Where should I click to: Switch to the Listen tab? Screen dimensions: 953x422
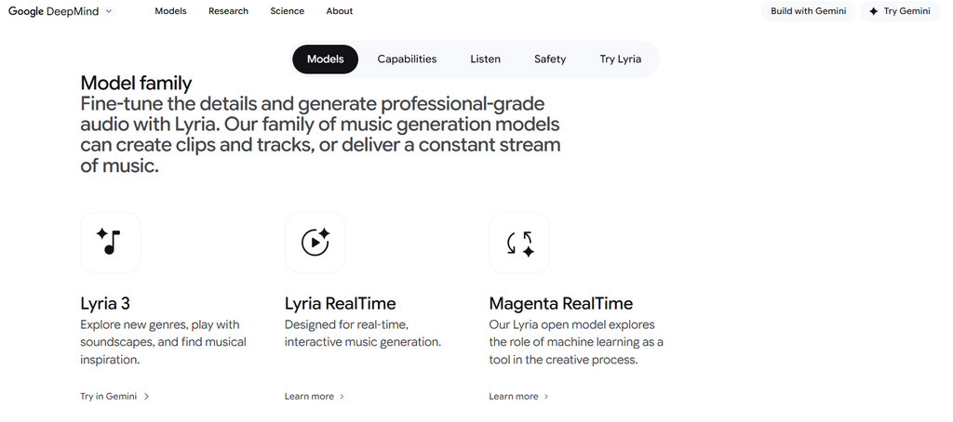[486, 59]
